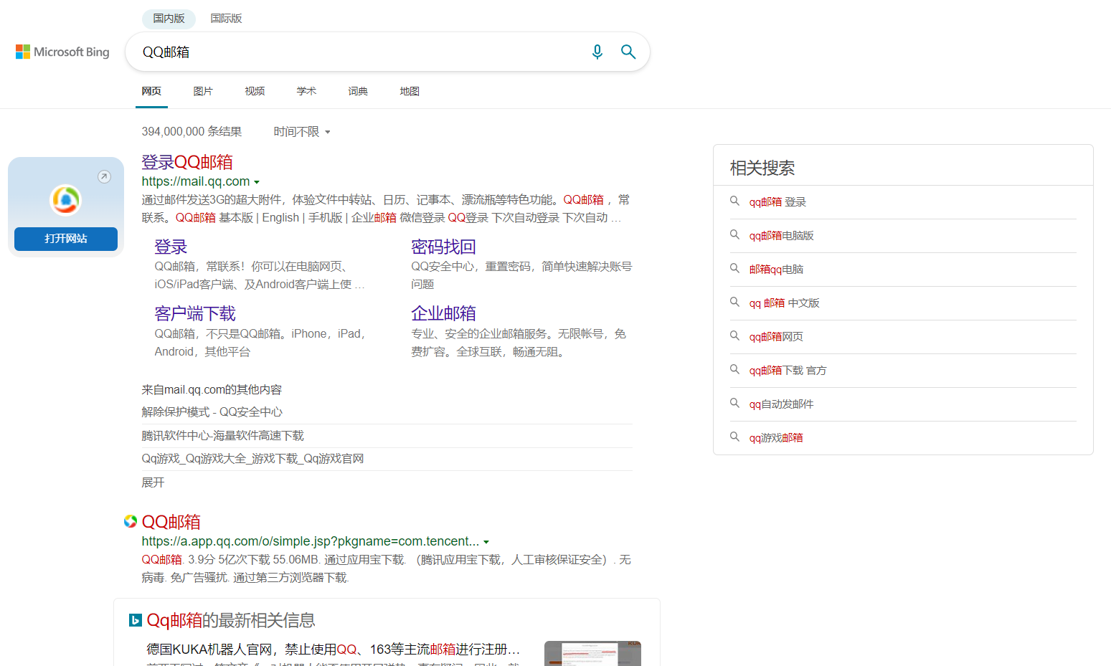
Task: Open the 登录 sitelink
Action: (x=171, y=247)
